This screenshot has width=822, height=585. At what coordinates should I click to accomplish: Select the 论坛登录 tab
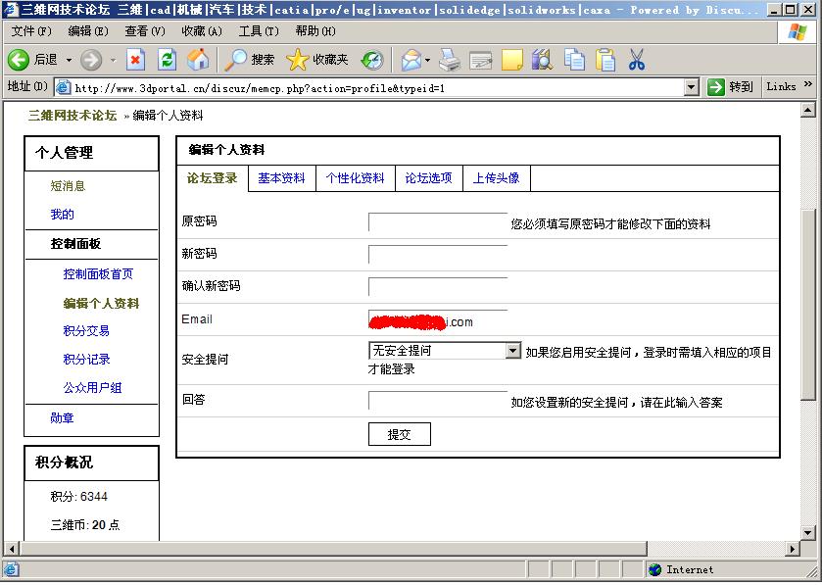tap(213, 178)
